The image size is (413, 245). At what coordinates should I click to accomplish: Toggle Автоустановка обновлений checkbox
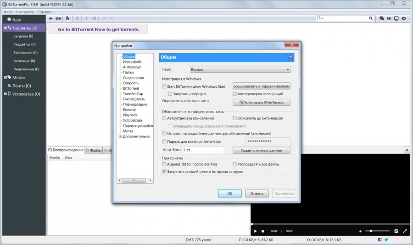click(x=164, y=118)
